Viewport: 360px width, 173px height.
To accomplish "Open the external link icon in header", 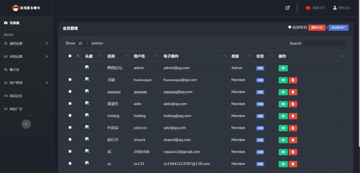I will click(288, 8).
